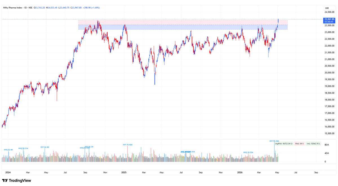338x186 pixels.
Task: Click the HVQ 52.4M volume label
Action: (x=8, y=150)
